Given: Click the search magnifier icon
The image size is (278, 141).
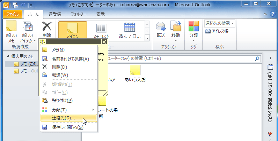Looking at the screenshot, I should point(257,58).
